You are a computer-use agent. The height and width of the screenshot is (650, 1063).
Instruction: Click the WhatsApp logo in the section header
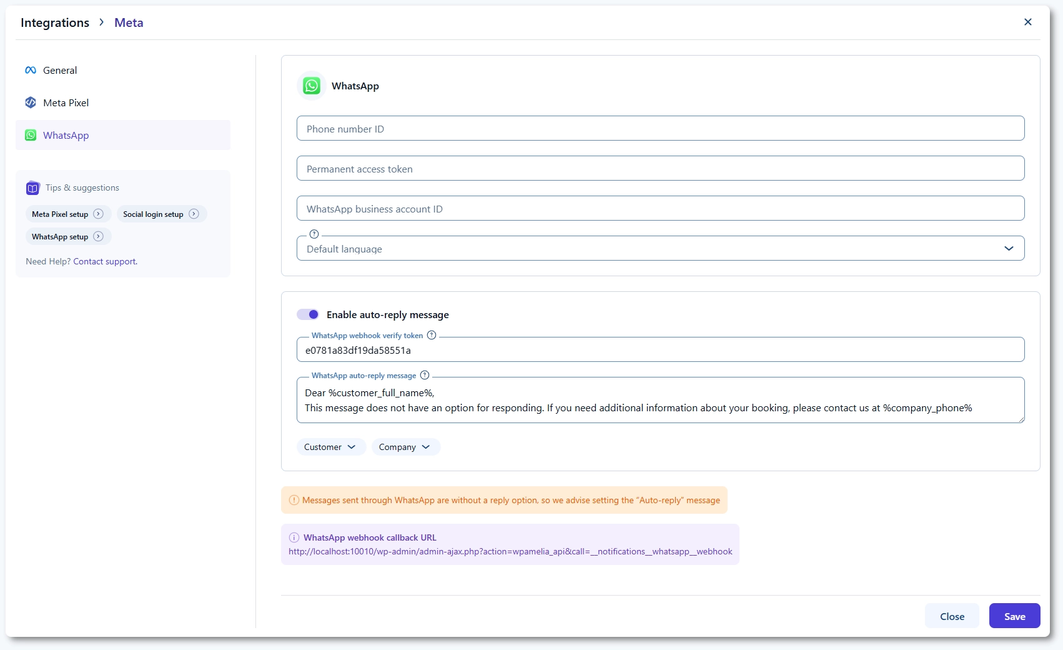coord(312,86)
